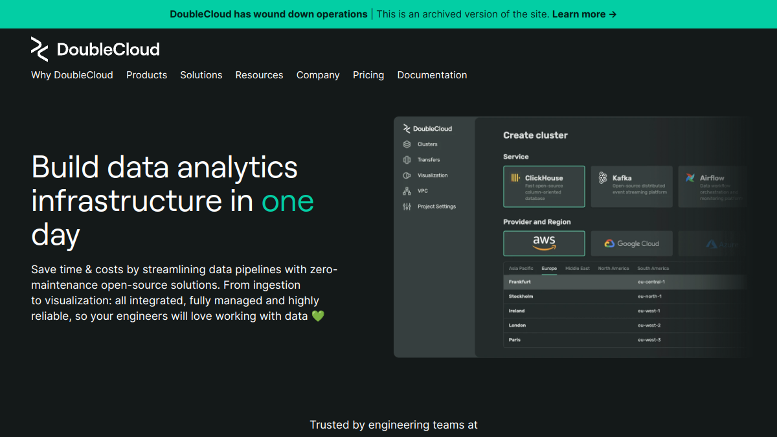Open the Why DoubleCloud menu
Screen dimensions: 777x437
click(72, 75)
